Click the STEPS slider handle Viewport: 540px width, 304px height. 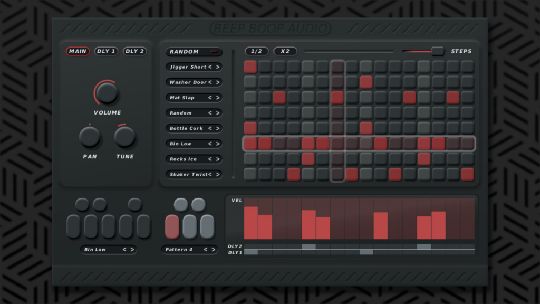point(437,51)
